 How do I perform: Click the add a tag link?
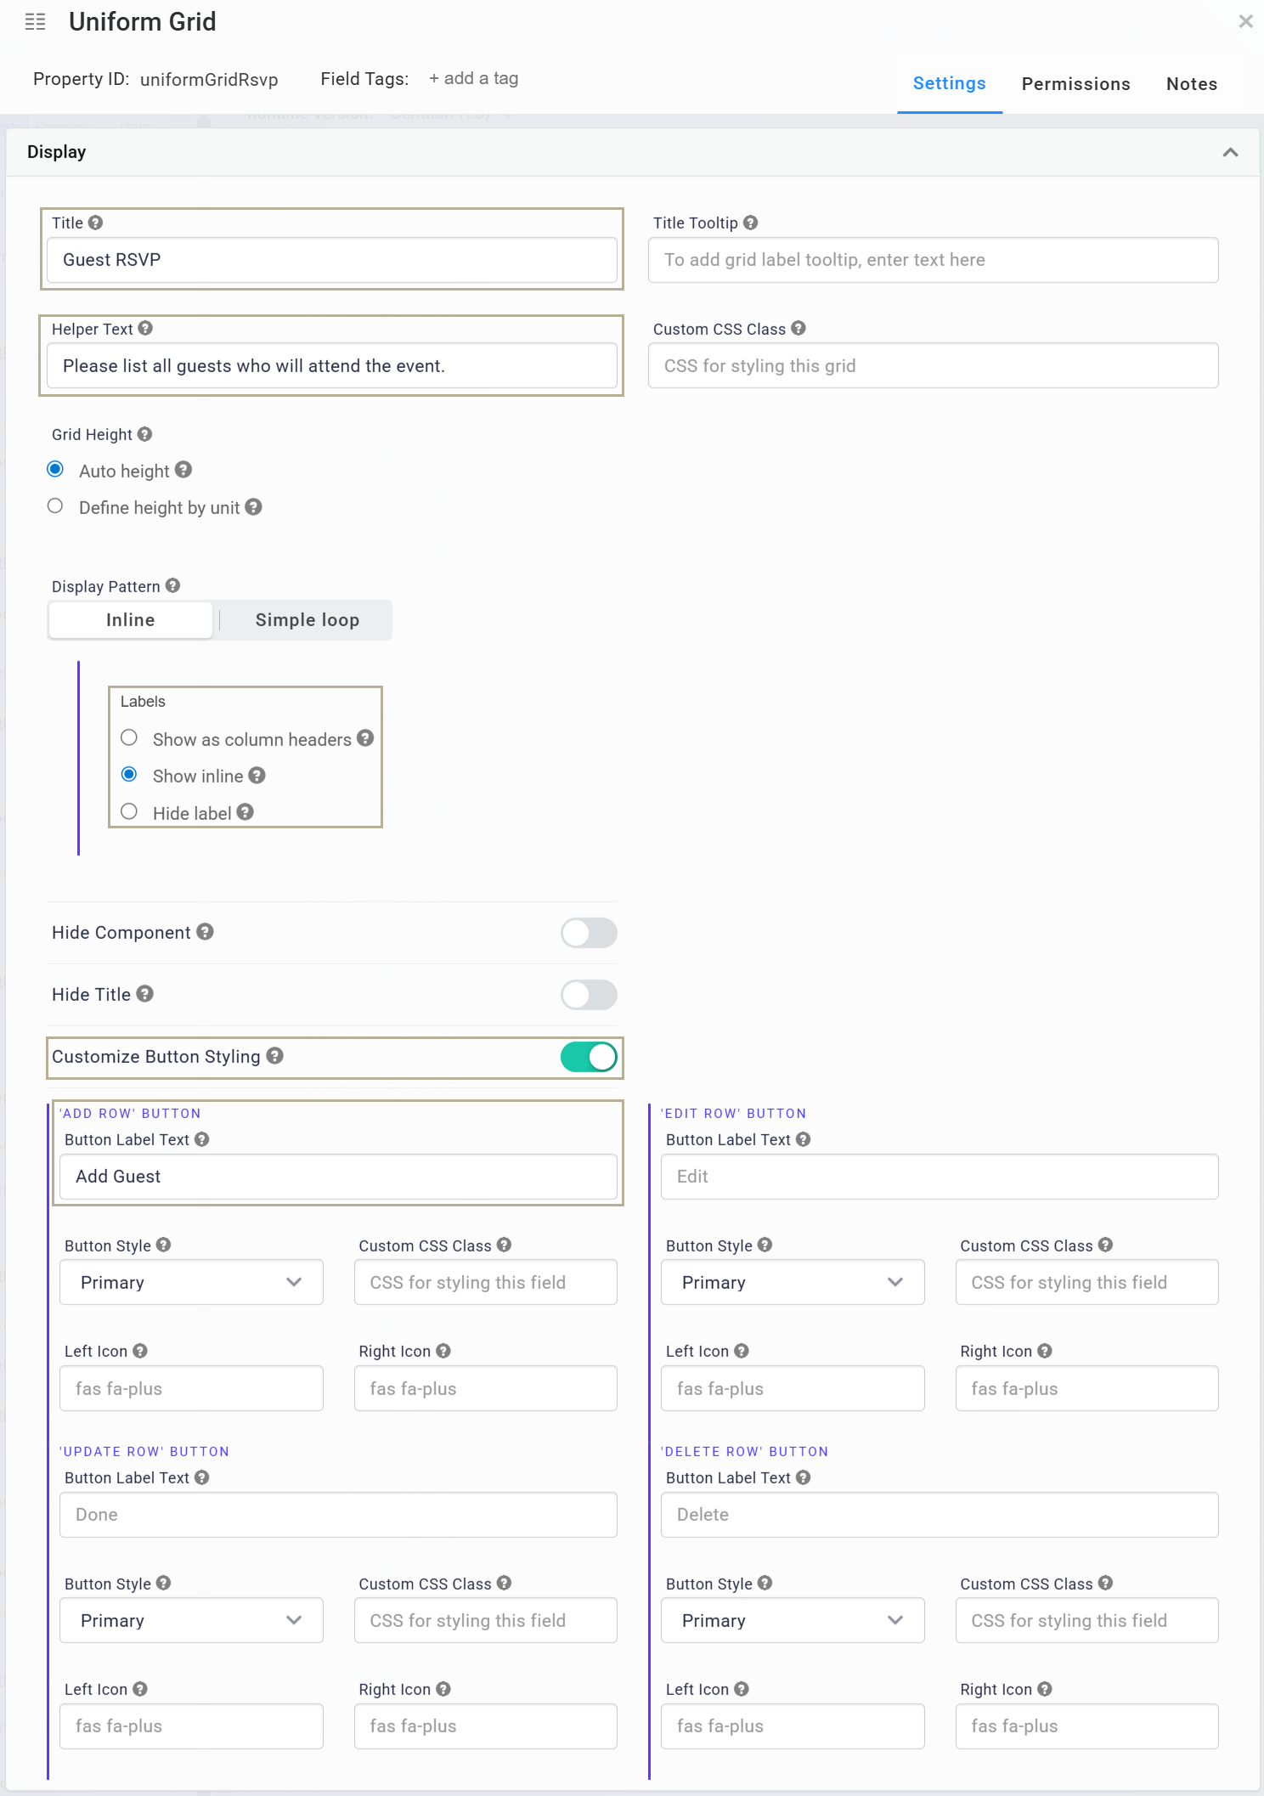click(473, 79)
